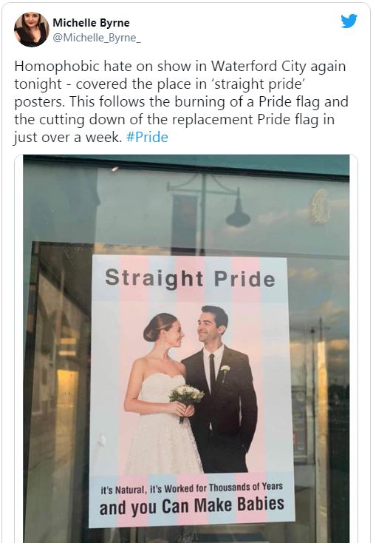Click the gold emblem on the window glass

coord(321,207)
